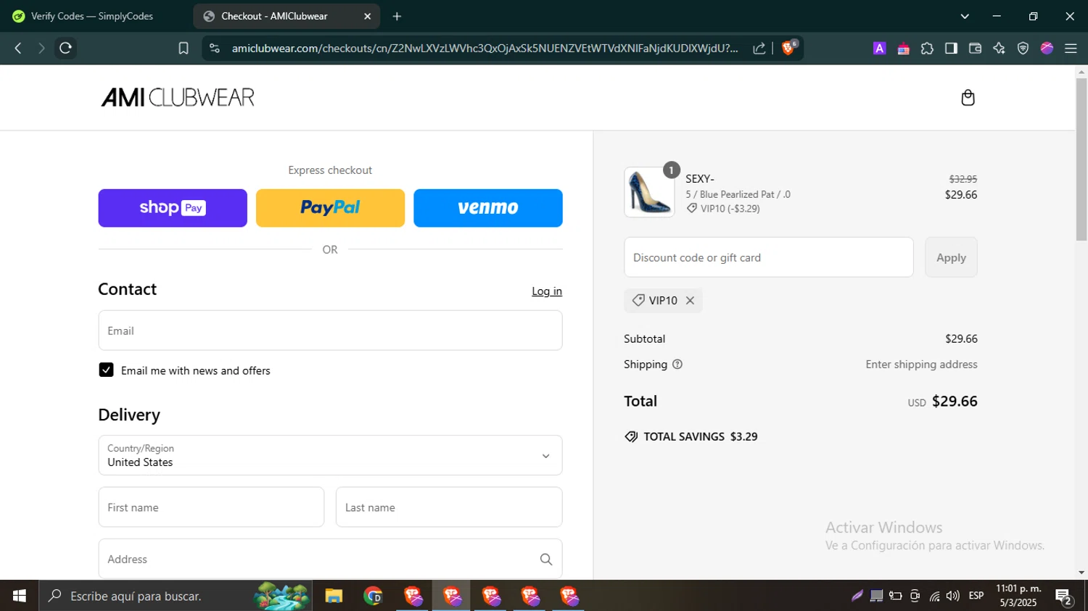Pay with the Venmo button

tap(488, 208)
